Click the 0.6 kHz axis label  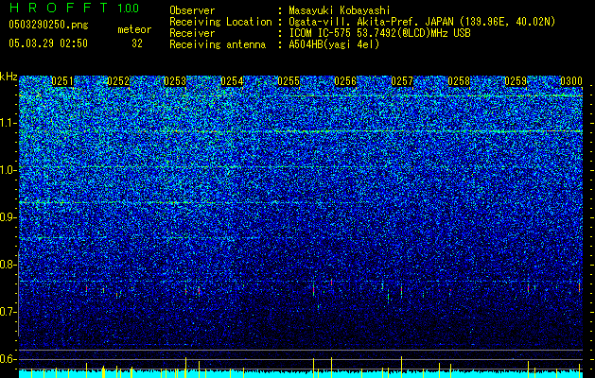(x=9, y=359)
